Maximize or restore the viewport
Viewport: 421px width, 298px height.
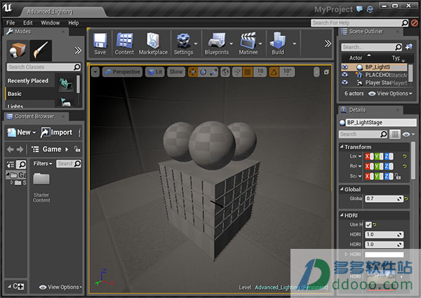326,72
